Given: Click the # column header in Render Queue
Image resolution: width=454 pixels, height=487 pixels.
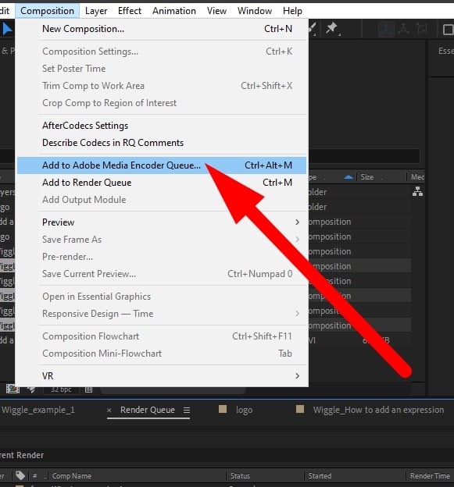Looking at the screenshot, I should (x=35, y=476).
